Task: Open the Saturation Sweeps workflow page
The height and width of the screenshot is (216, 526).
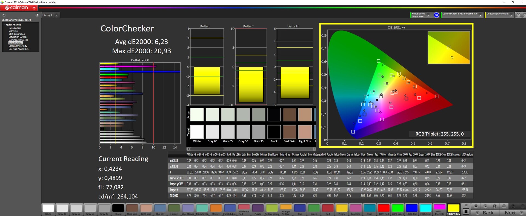Action: (18, 37)
